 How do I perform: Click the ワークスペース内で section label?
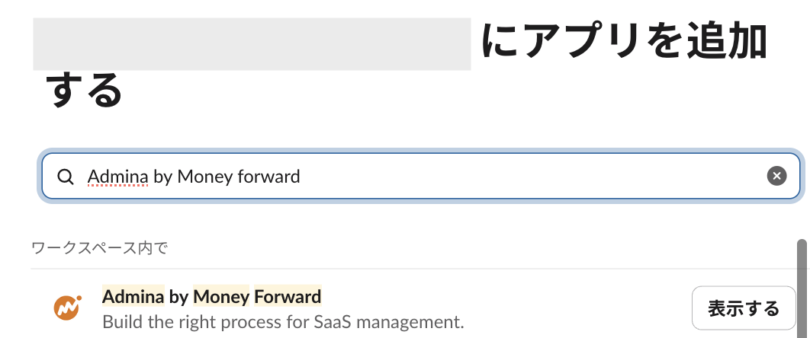coord(99,247)
